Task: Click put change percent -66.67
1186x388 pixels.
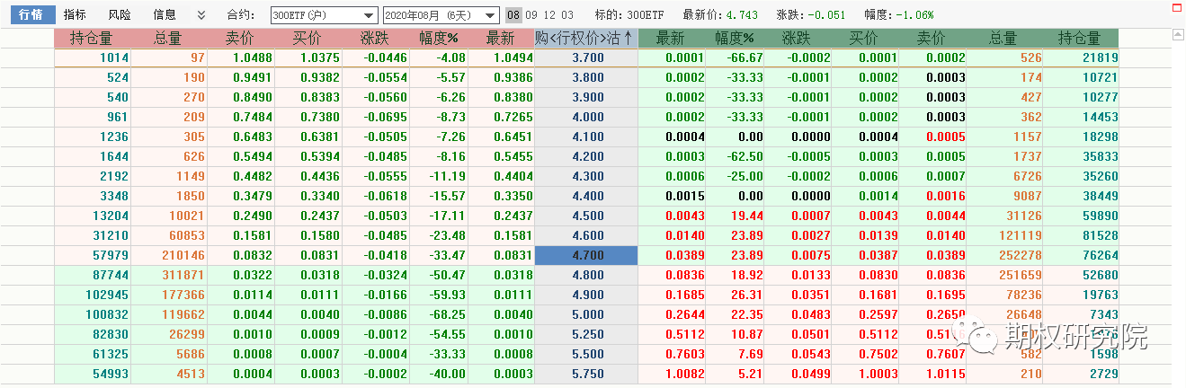Action: click(744, 57)
